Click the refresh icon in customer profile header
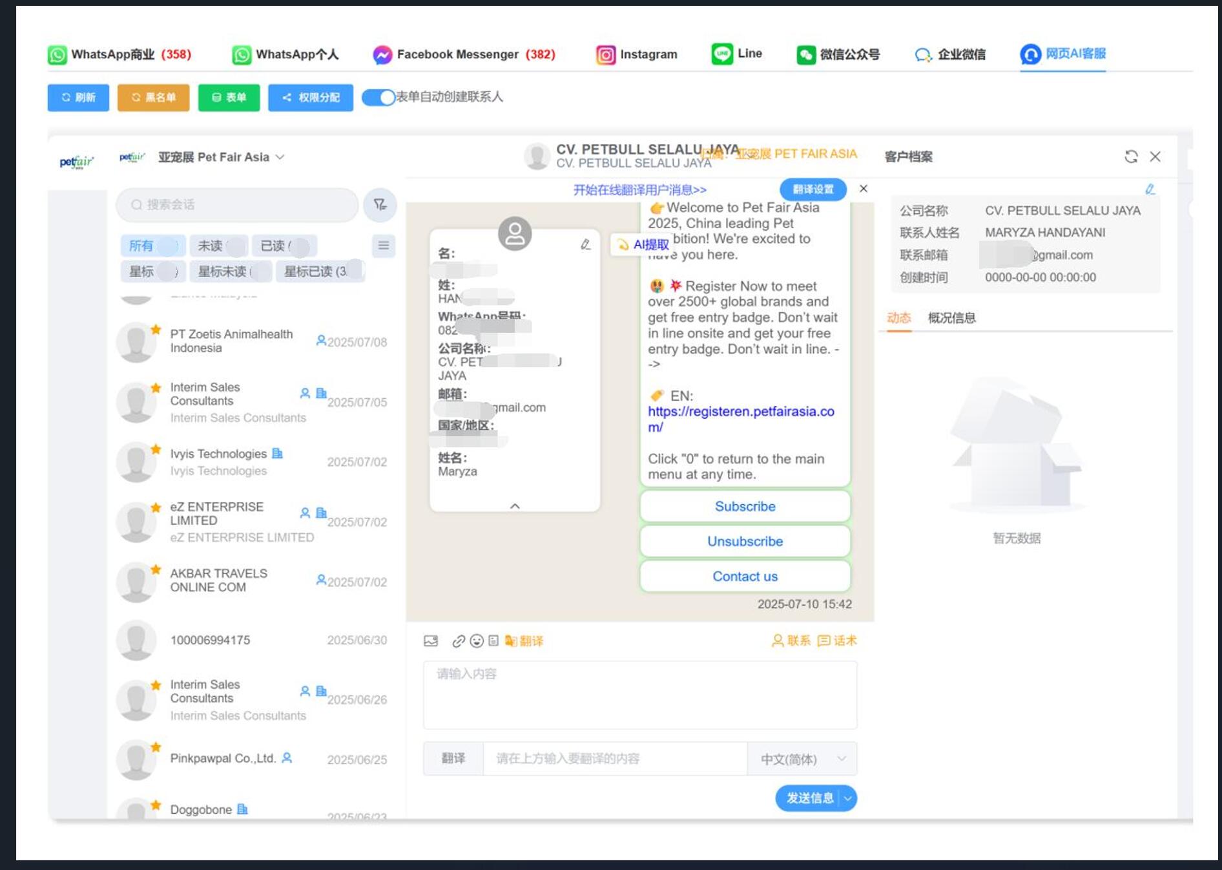Screen dimensions: 1222x870 [x=1131, y=156]
